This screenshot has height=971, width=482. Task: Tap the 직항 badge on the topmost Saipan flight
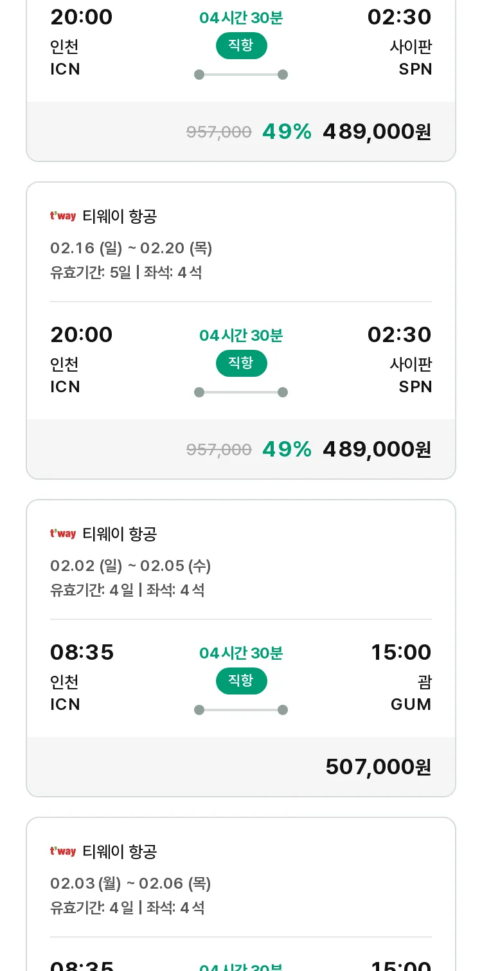[241, 46]
